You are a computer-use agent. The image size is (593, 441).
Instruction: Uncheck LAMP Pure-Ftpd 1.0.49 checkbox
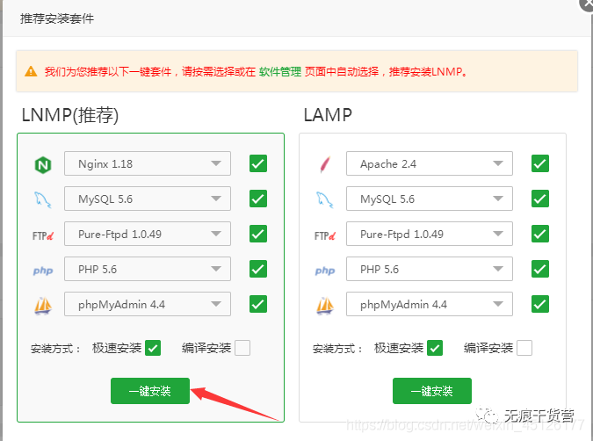click(540, 234)
